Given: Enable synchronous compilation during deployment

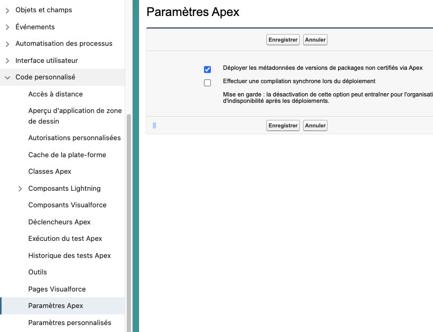Looking at the screenshot, I should 207,83.
